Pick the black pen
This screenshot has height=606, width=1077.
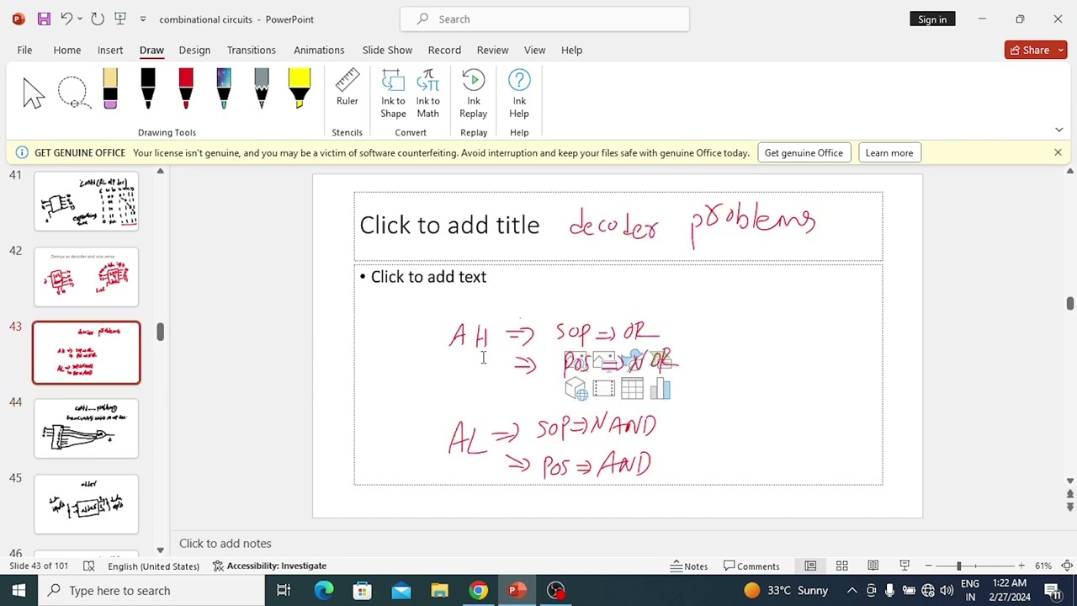point(148,88)
